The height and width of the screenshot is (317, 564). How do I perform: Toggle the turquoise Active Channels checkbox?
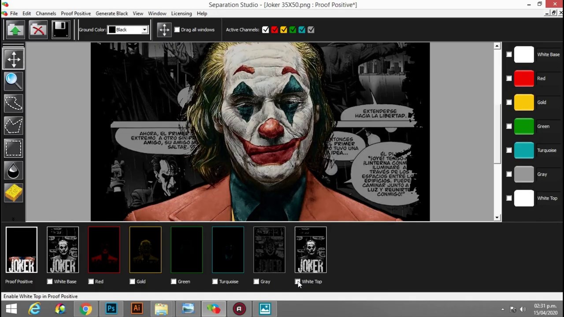pyautogui.click(x=302, y=30)
